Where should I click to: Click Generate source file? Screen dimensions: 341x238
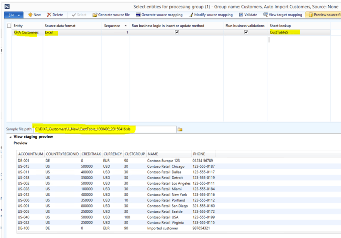point(111,15)
